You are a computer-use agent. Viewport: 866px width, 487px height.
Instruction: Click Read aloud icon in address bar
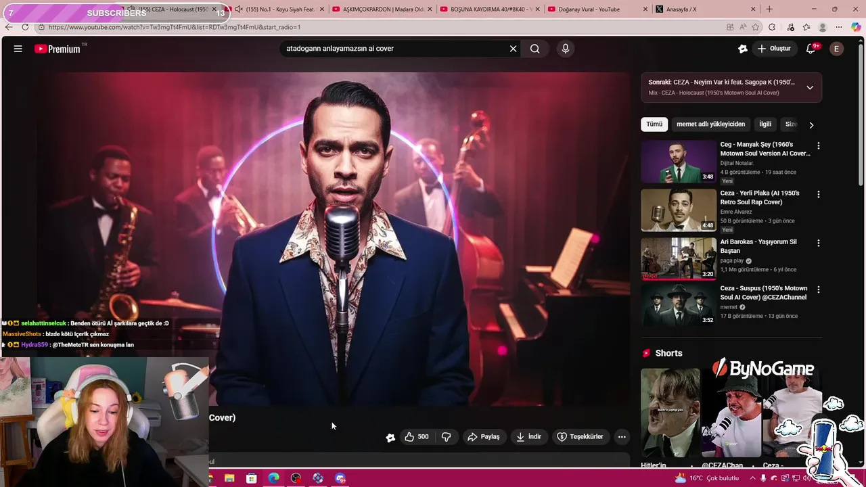(743, 27)
